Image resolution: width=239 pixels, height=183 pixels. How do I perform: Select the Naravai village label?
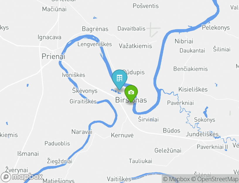point(82,132)
